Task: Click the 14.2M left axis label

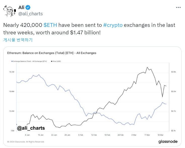Action: pyautogui.click(x=12, y=72)
